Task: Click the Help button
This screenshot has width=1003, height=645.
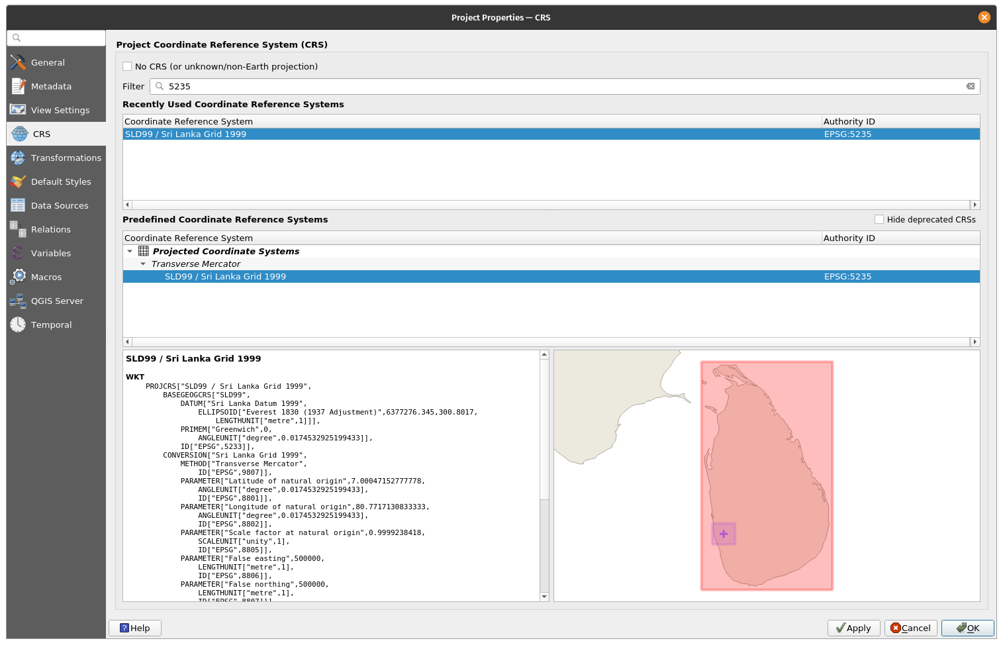Action: (135, 628)
